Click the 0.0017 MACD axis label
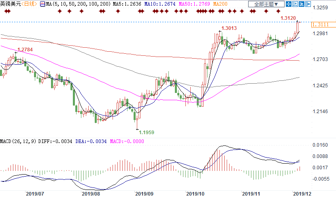Image resolution: width=336 pixels, height=198 pixels. [320, 168]
